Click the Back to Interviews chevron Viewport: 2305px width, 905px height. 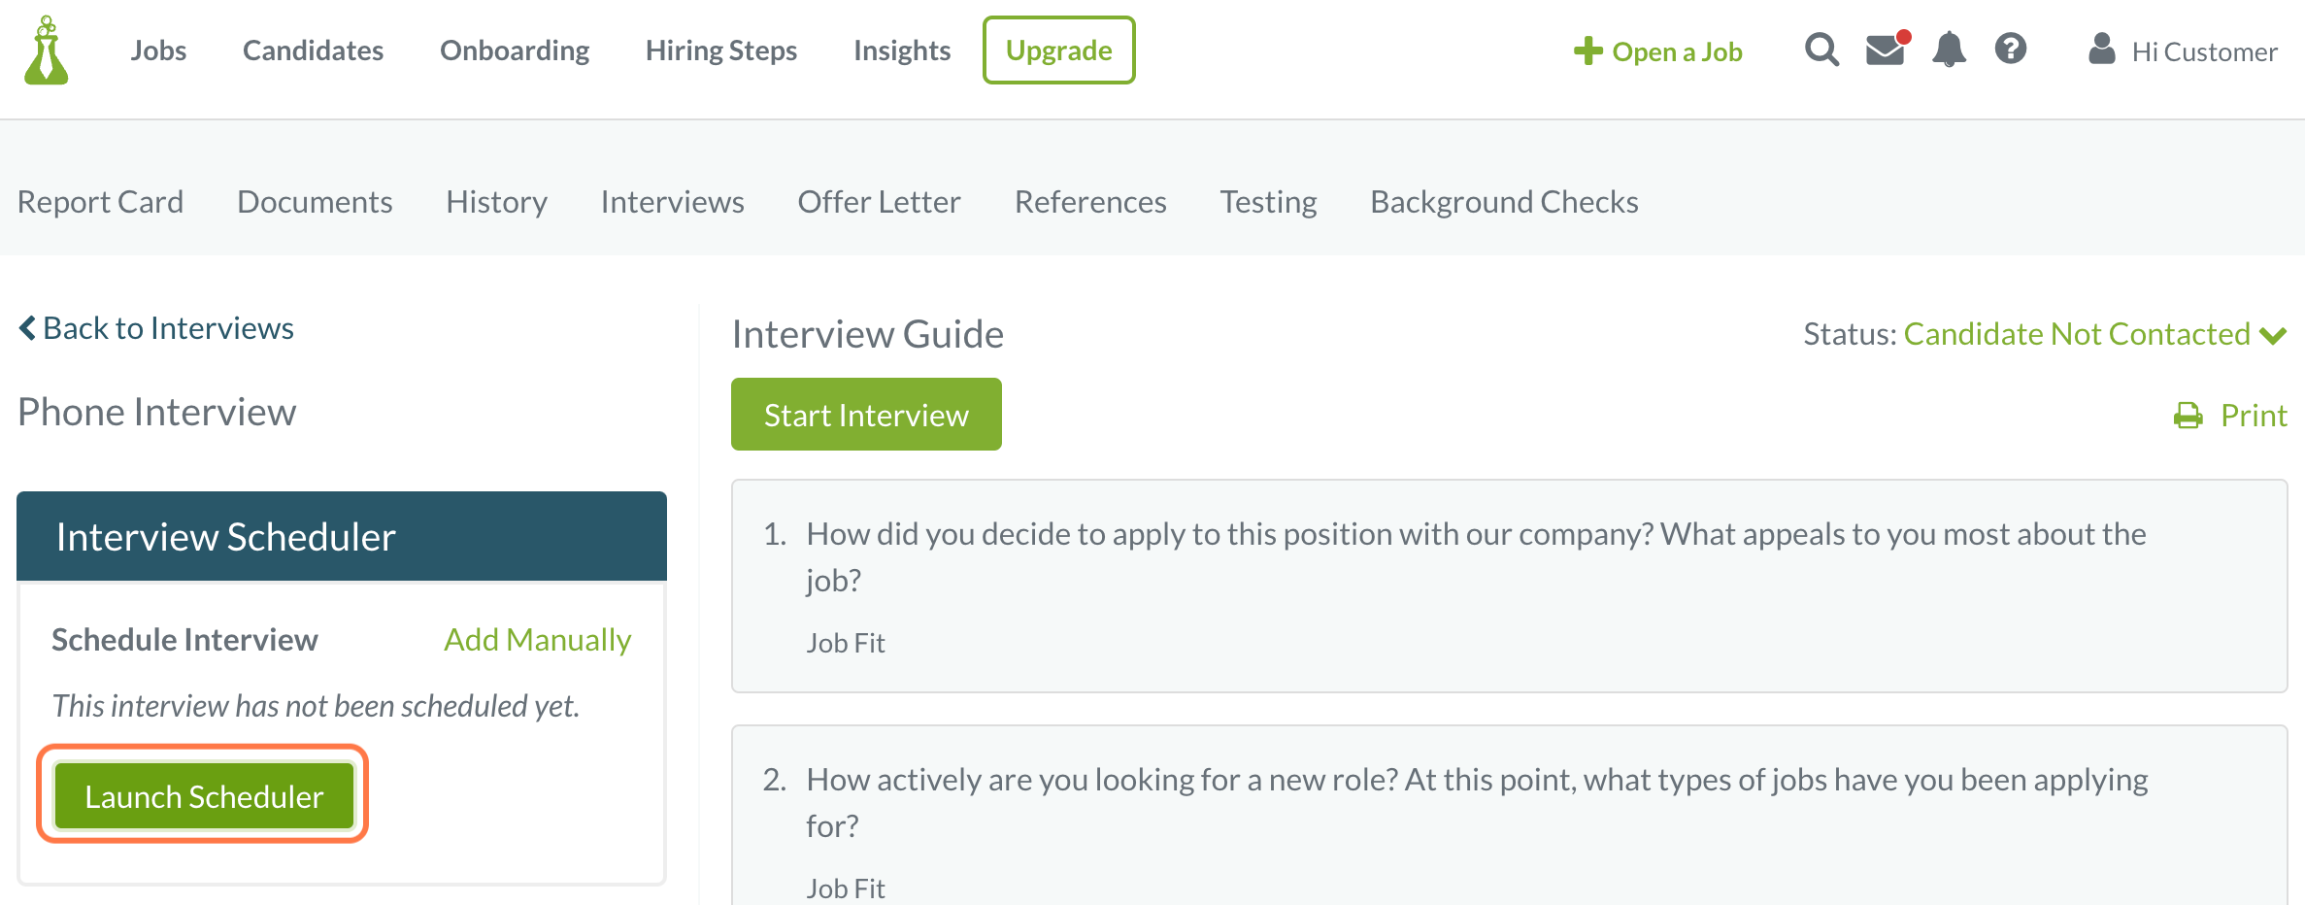tap(27, 328)
